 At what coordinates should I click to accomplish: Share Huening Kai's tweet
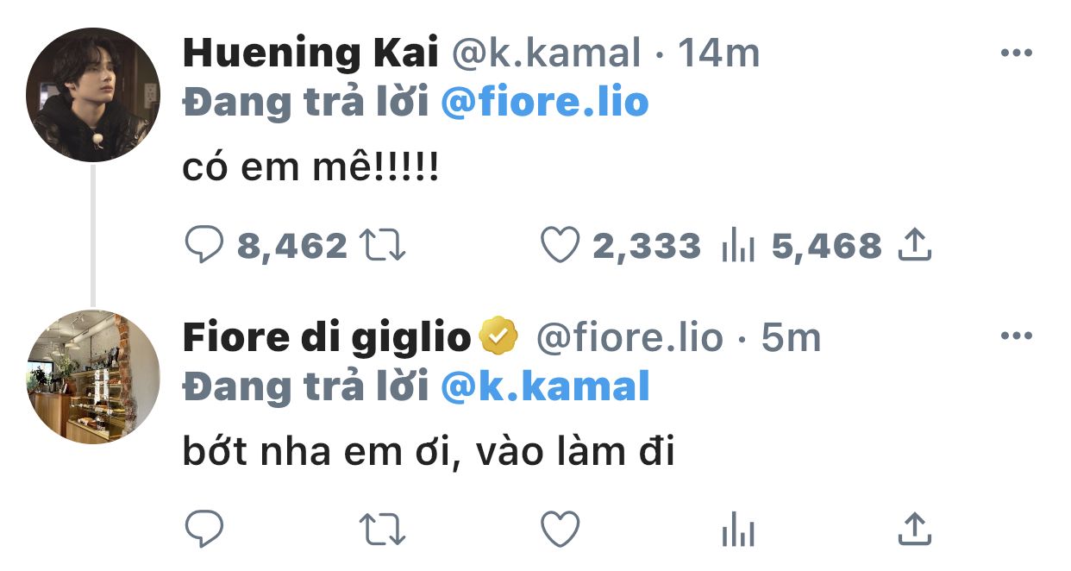[x=915, y=245]
